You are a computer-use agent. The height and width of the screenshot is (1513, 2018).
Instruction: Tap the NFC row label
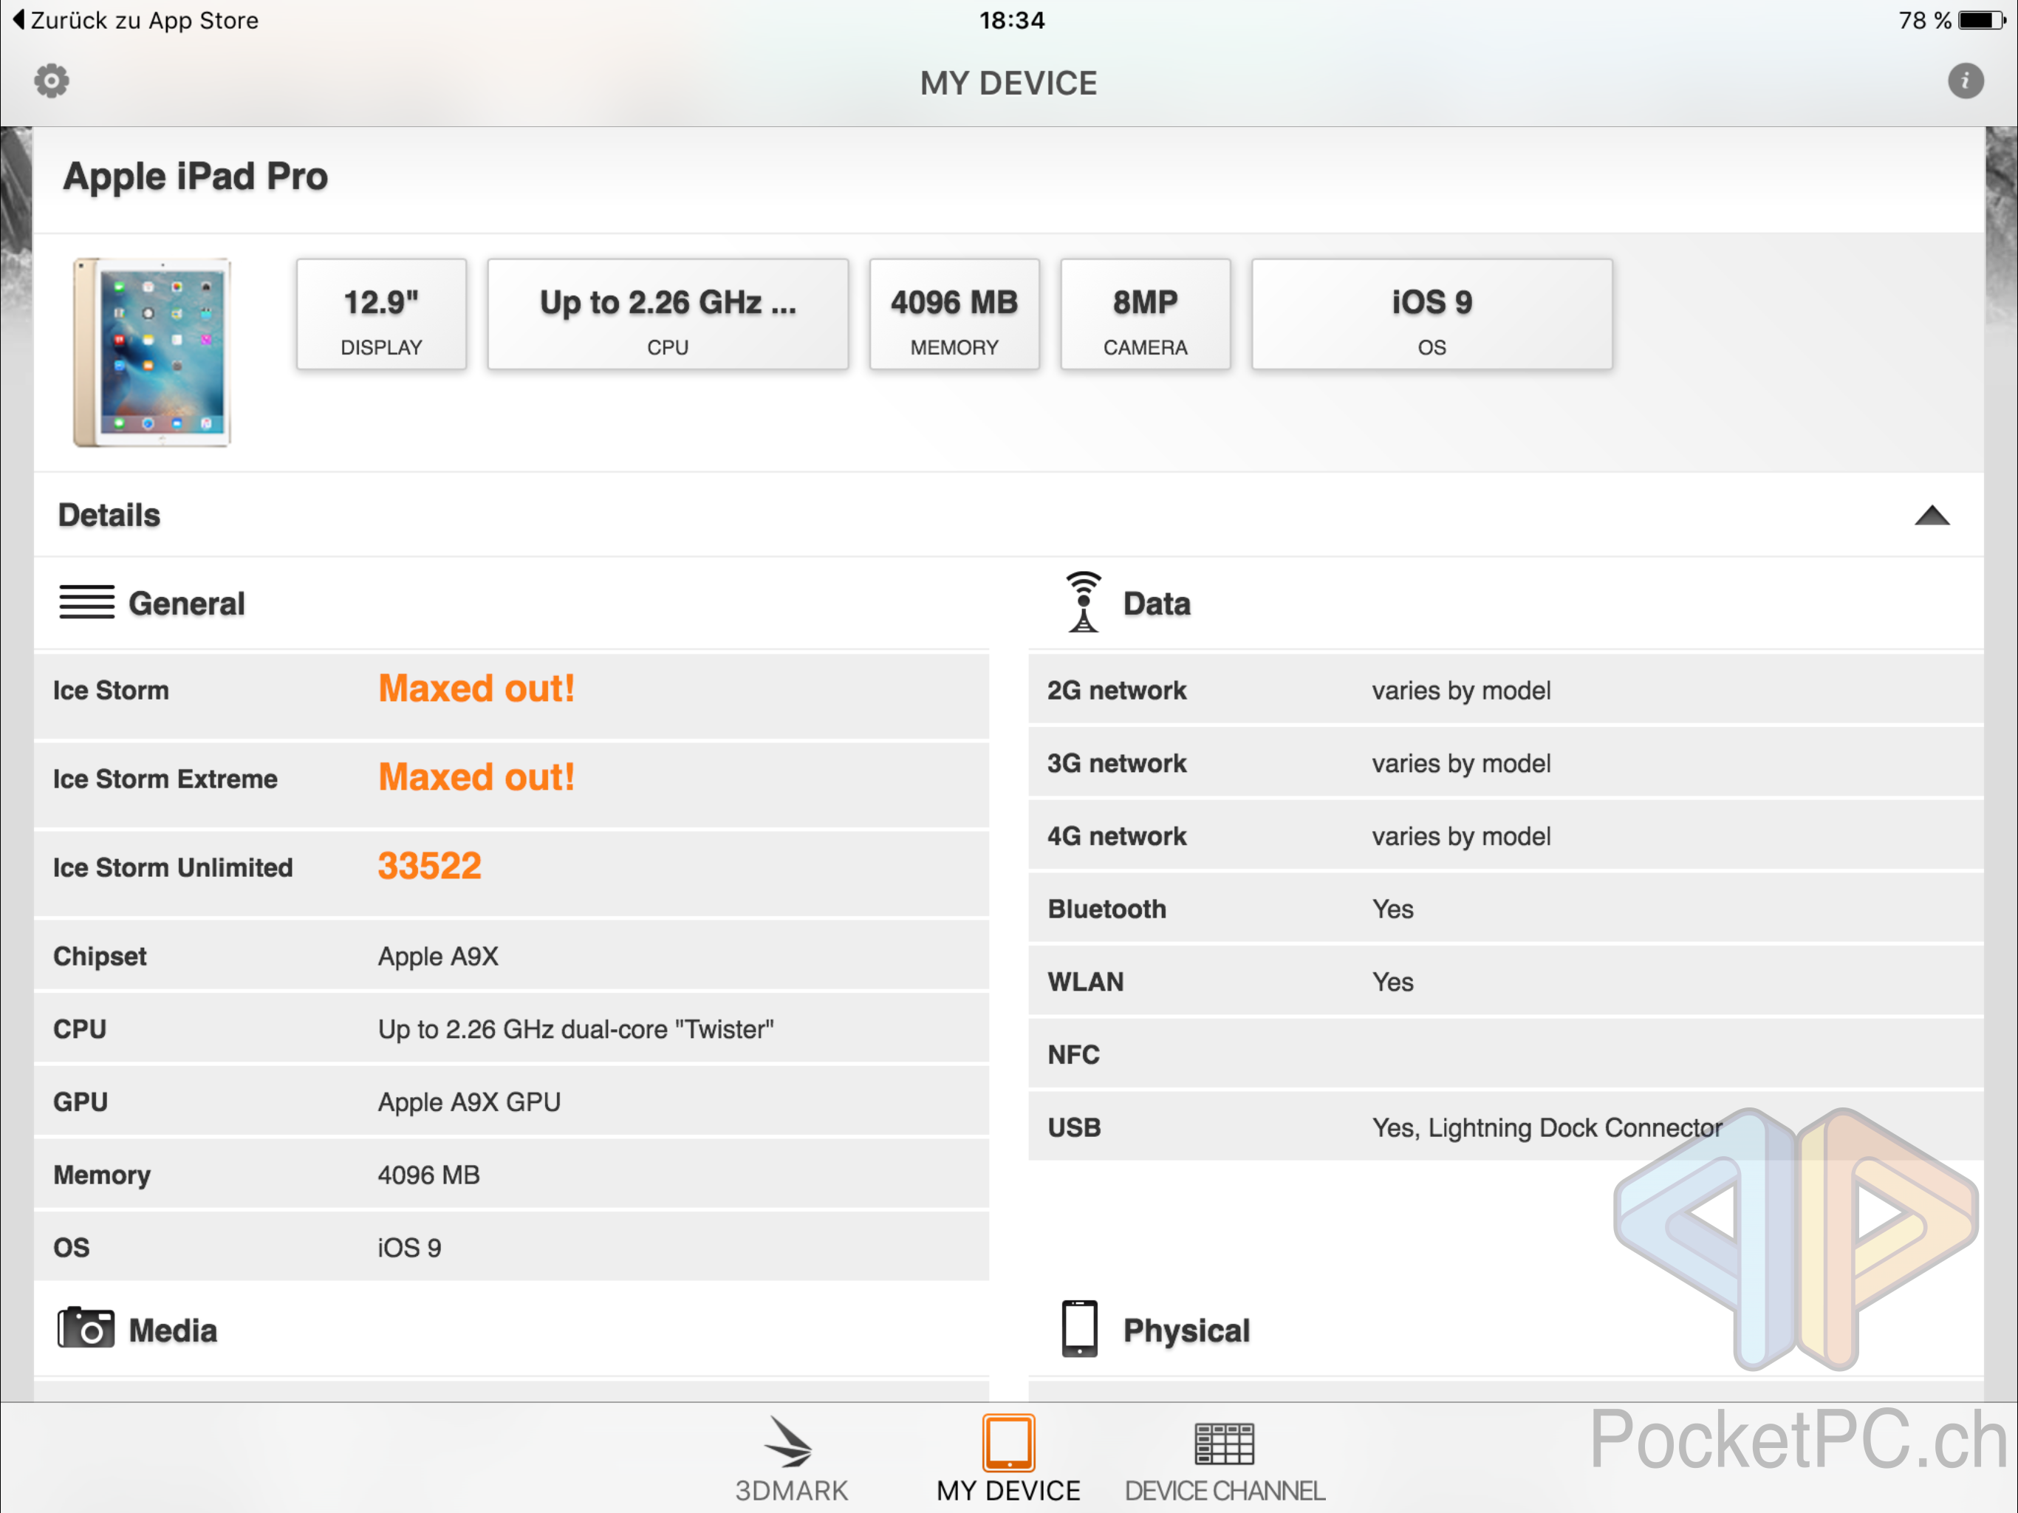point(1073,1055)
